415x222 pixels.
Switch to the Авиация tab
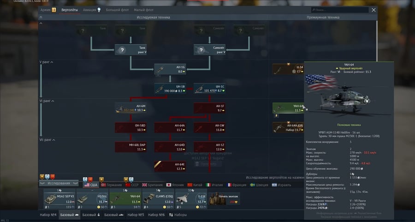click(92, 10)
